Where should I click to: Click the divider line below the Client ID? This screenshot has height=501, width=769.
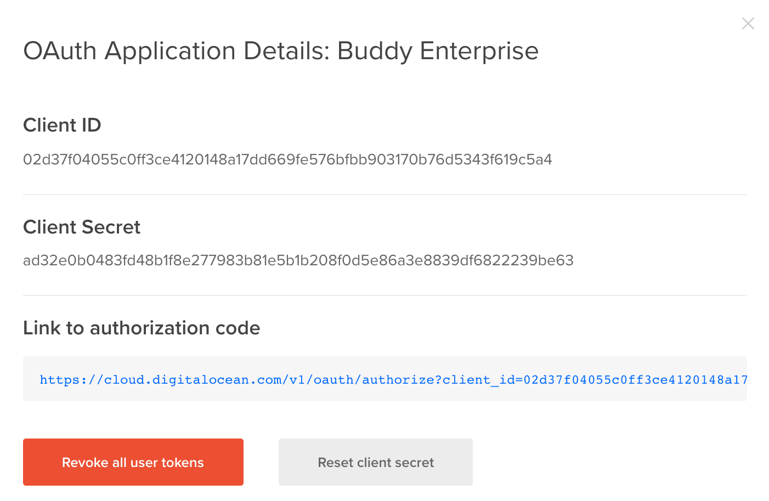(384, 195)
